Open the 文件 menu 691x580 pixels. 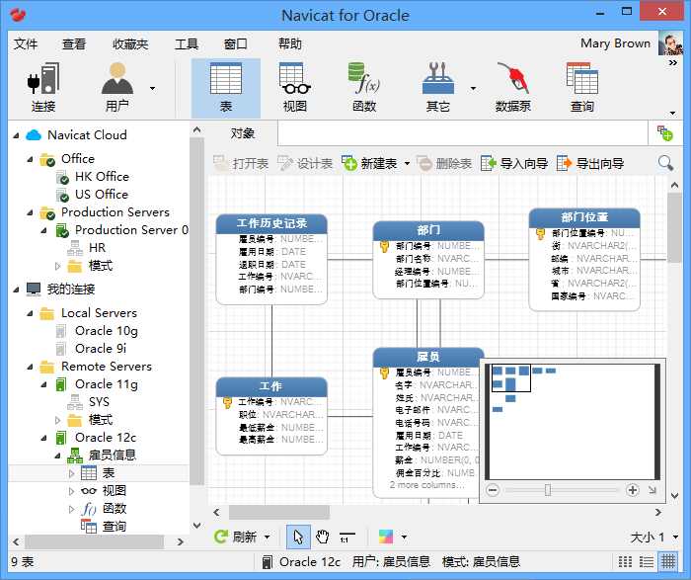pos(26,43)
